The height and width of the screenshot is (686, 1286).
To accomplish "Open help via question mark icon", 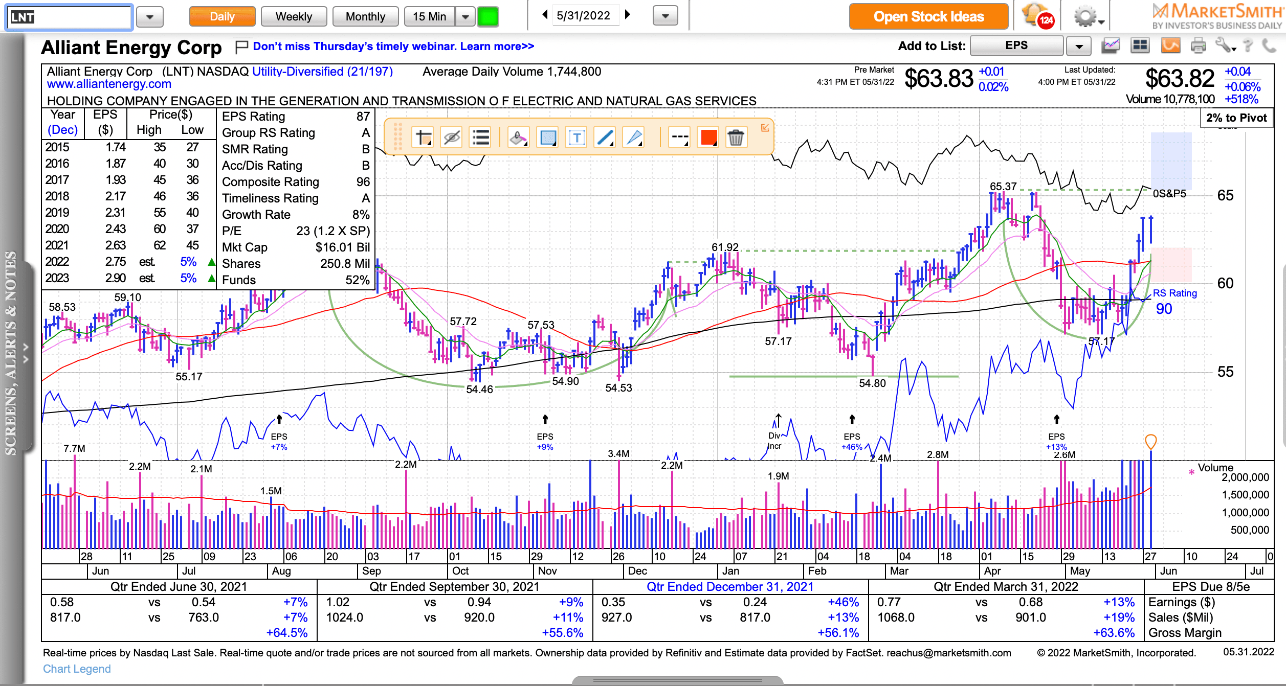I will click(1249, 46).
